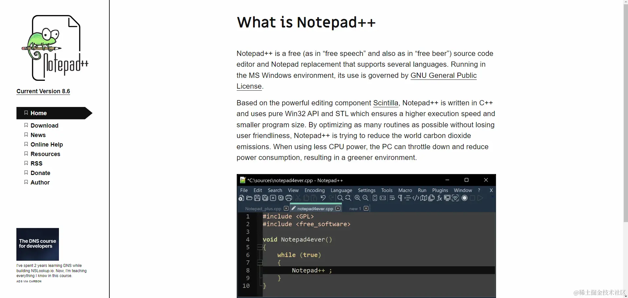Click the Folder as Workspace monitor icon
This screenshot has height=298, width=628.
click(447, 198)
